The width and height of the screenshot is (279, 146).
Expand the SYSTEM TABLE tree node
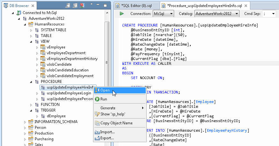[31, 30]
